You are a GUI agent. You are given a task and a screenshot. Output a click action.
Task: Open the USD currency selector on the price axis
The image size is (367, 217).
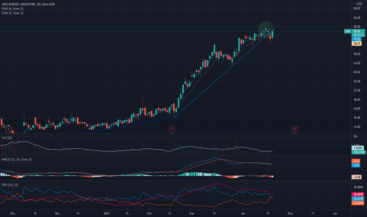pos(359,4)
